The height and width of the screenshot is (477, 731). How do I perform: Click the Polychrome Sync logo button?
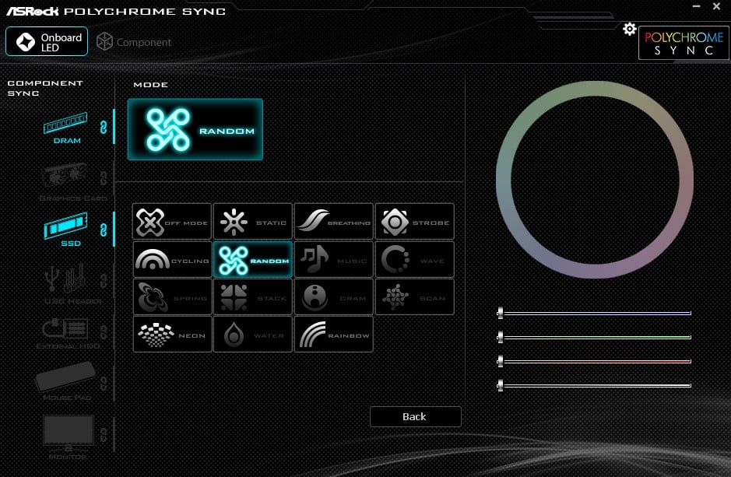click(x=684, y=43)
